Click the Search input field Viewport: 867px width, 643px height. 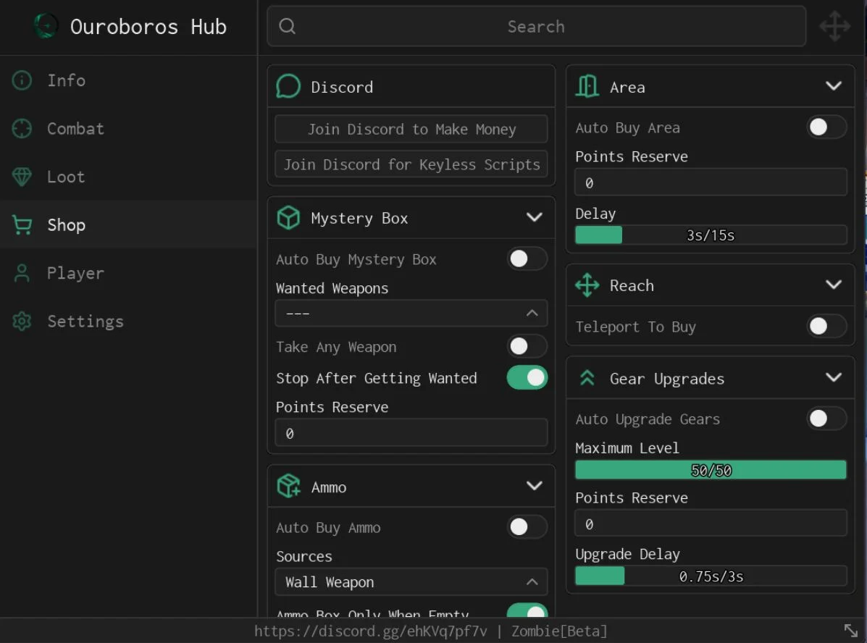536,26
